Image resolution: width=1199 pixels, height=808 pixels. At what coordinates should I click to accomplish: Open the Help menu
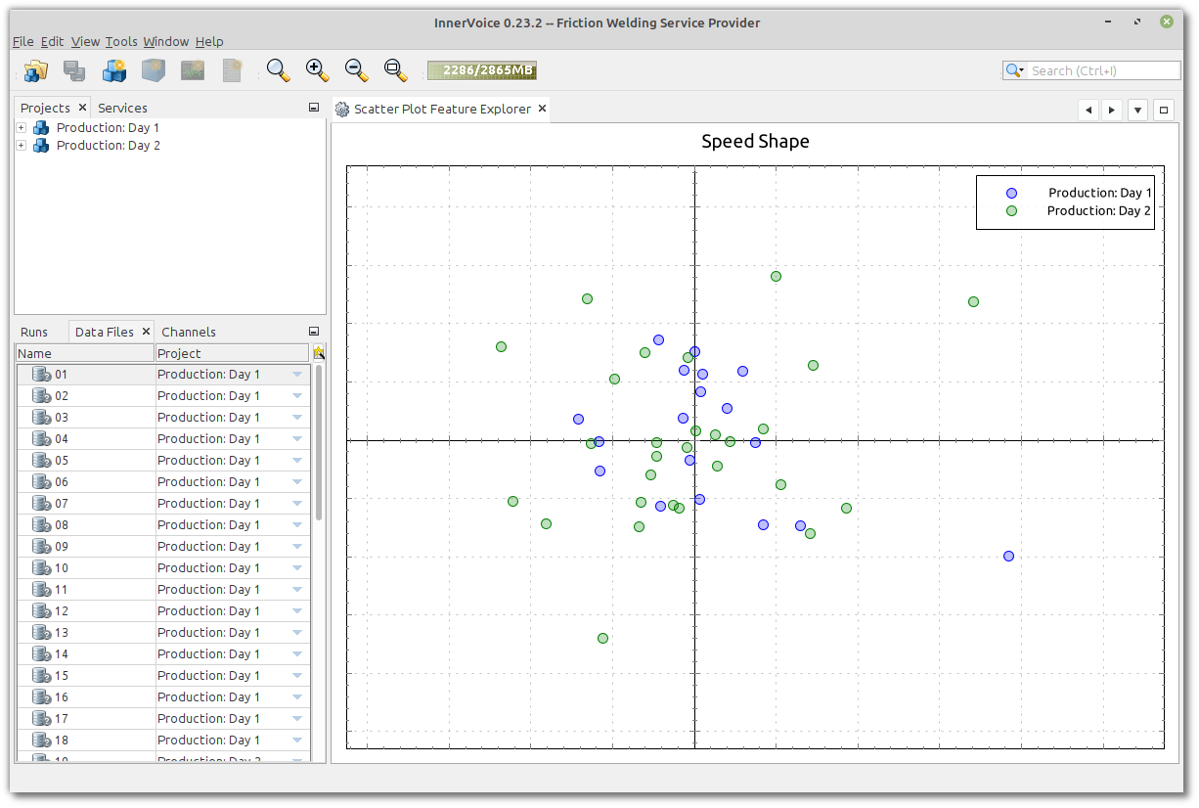point(209,41)
